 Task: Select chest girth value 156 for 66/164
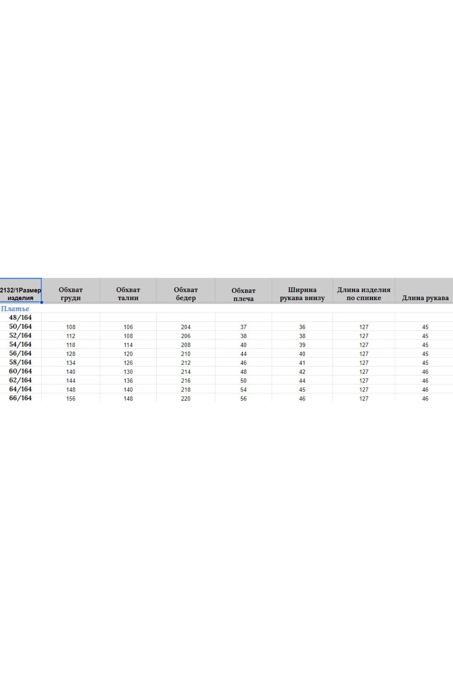(x=71, y=399)
